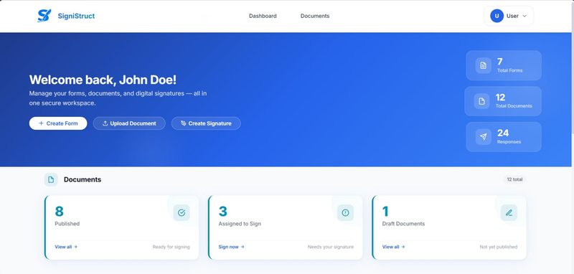574x274 pixels.
Task: Click the SigniStruct brand name
Action: click(x=76, y=16)
